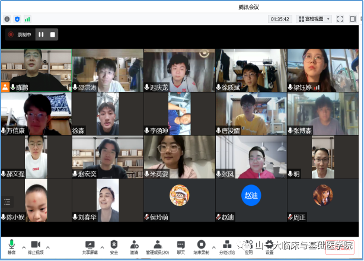Pause the recording
The width and height of the screenshot is (364, 261).
coord(41,34)
